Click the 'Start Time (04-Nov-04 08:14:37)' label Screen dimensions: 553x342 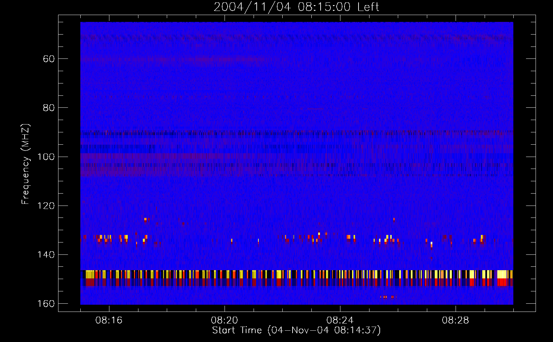click(x=296, y=330)
